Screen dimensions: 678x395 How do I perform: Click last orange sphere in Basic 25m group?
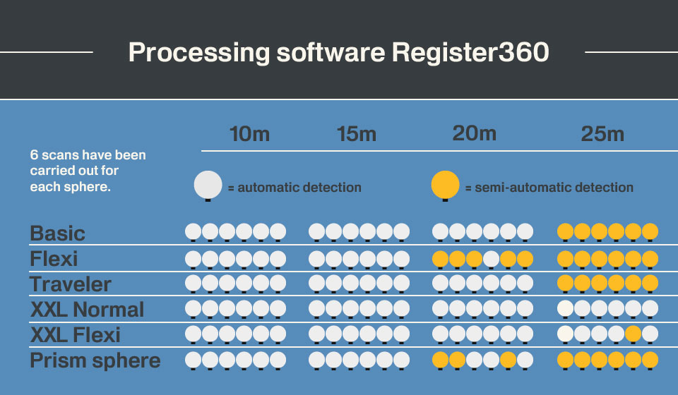(650, 231)
